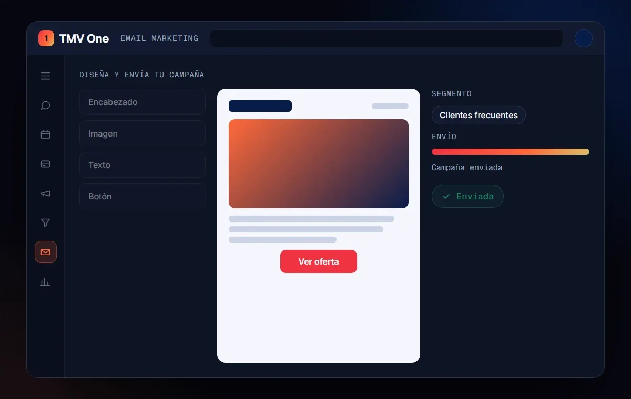Screen dimensions: 631x399
Task: Click the SEGMENTO label
Action: [x=452, y=93]
